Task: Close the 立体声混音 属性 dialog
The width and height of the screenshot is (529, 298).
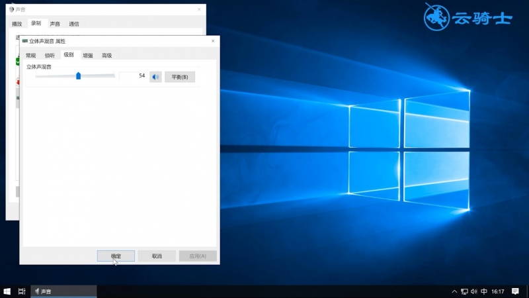Action: [213, 41]
